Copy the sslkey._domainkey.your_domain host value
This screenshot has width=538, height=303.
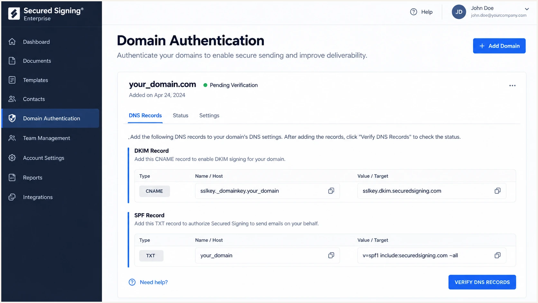[331, 191]
